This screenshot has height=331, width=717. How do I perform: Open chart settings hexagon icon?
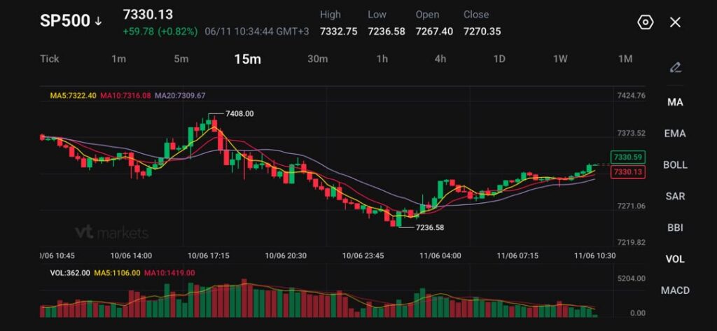coord(645,22)
